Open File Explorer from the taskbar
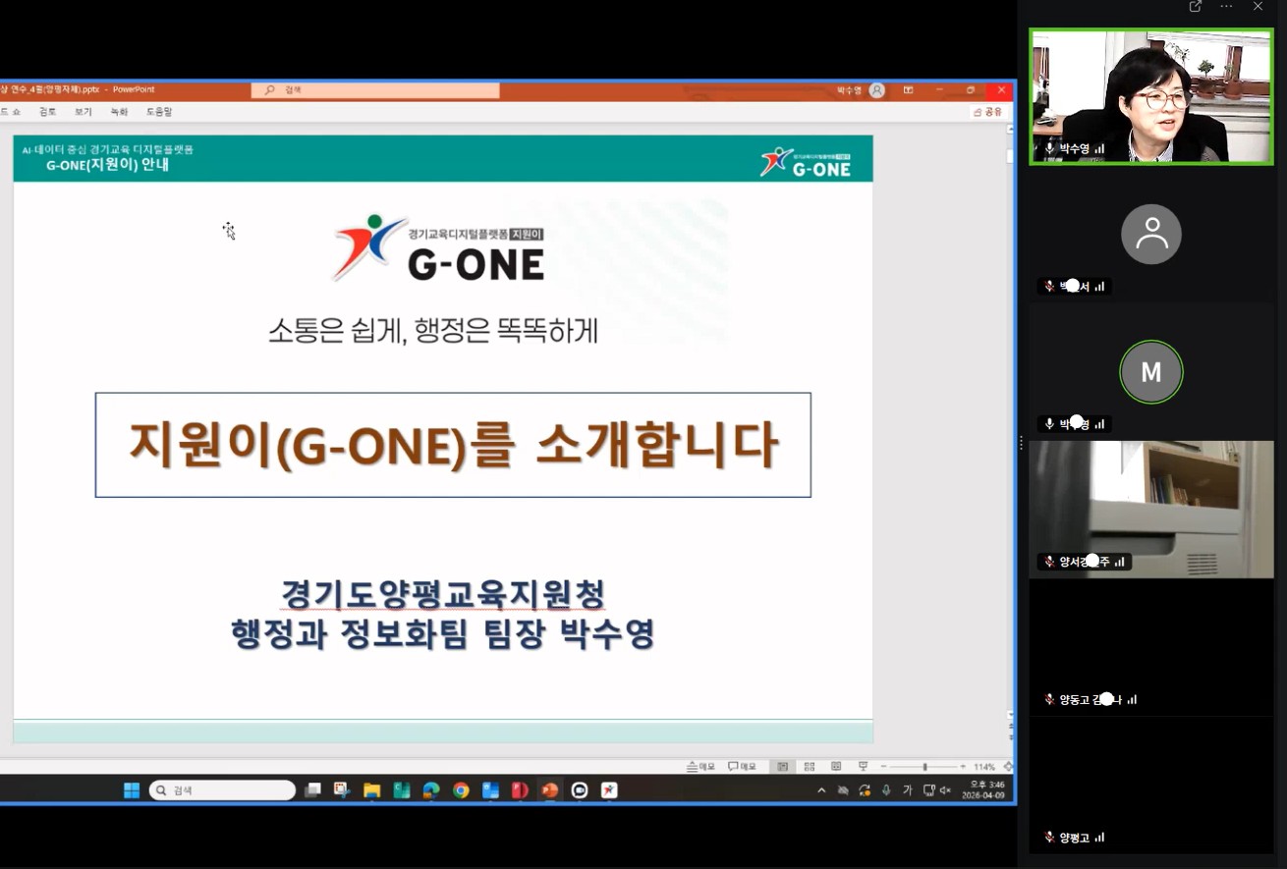Screen dimensions: 1287x869 click(372, 790)
